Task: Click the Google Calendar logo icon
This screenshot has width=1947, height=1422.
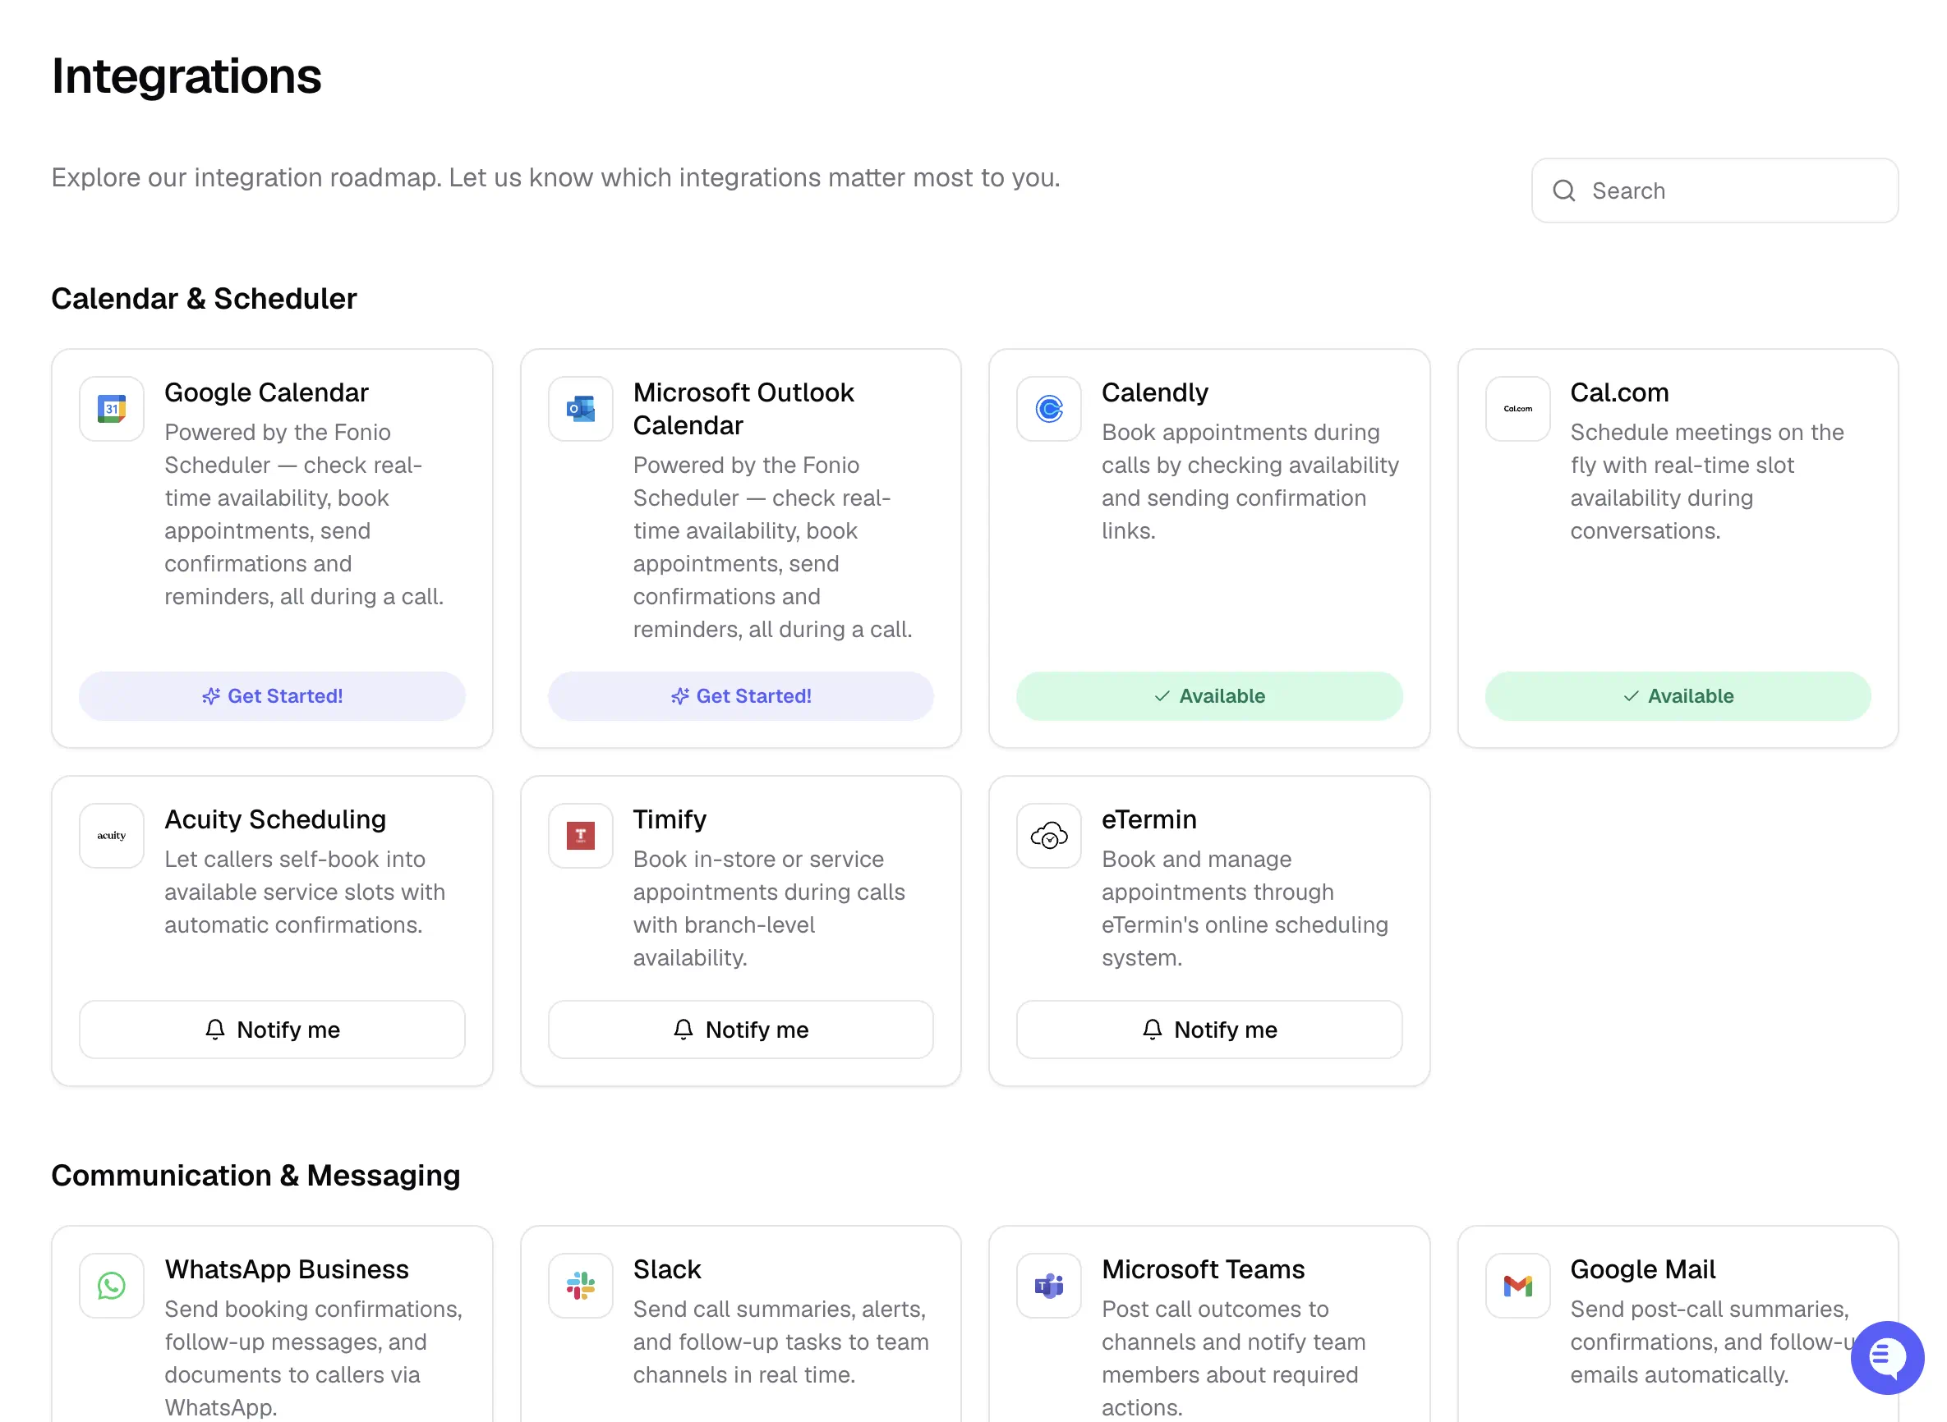Action: click(111, 409)
